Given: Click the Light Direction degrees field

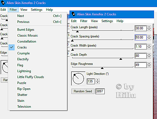Looking at the screenshot, I should tap(91, 81).
